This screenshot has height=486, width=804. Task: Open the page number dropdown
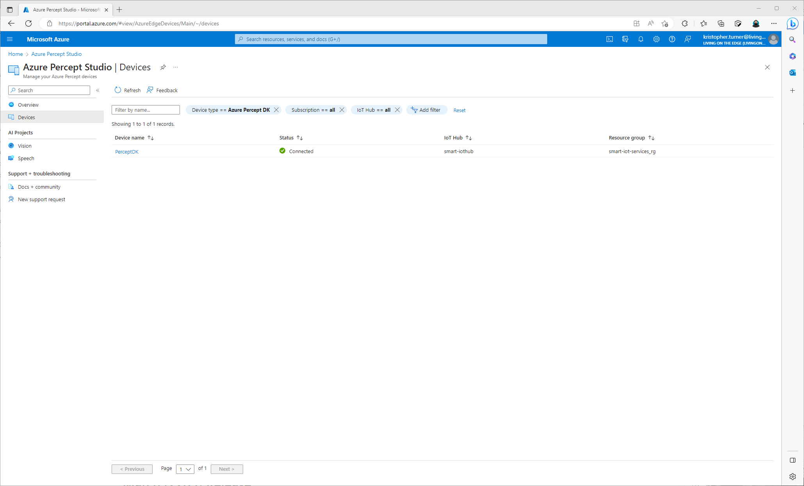click(x=185, y=469)
